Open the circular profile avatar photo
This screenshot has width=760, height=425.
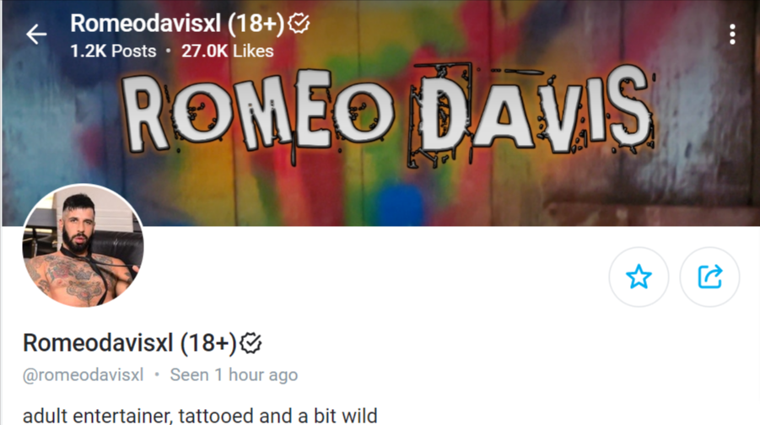click(x=83, y=245)
